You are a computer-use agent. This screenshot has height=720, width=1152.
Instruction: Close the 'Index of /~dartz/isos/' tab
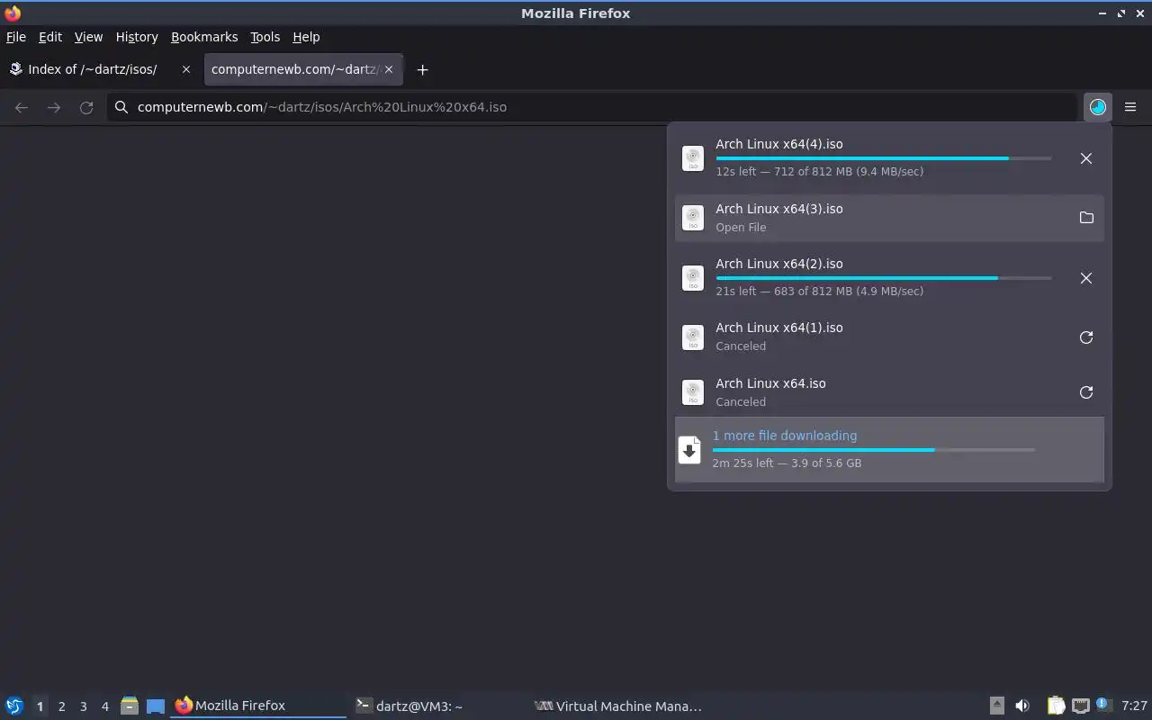[x=186, y=69]
